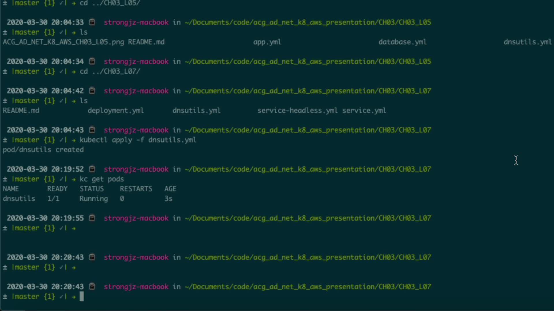
Task: Click the block cursor at the active prompt
Action: point(82,297)
